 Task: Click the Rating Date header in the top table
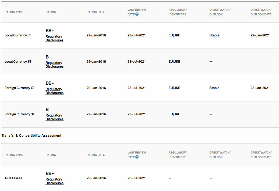click(x=96, y=12)
